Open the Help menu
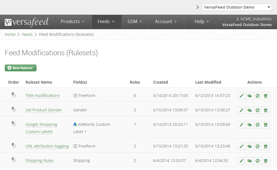Screen dimensions: 277x170 pos(202,22)
